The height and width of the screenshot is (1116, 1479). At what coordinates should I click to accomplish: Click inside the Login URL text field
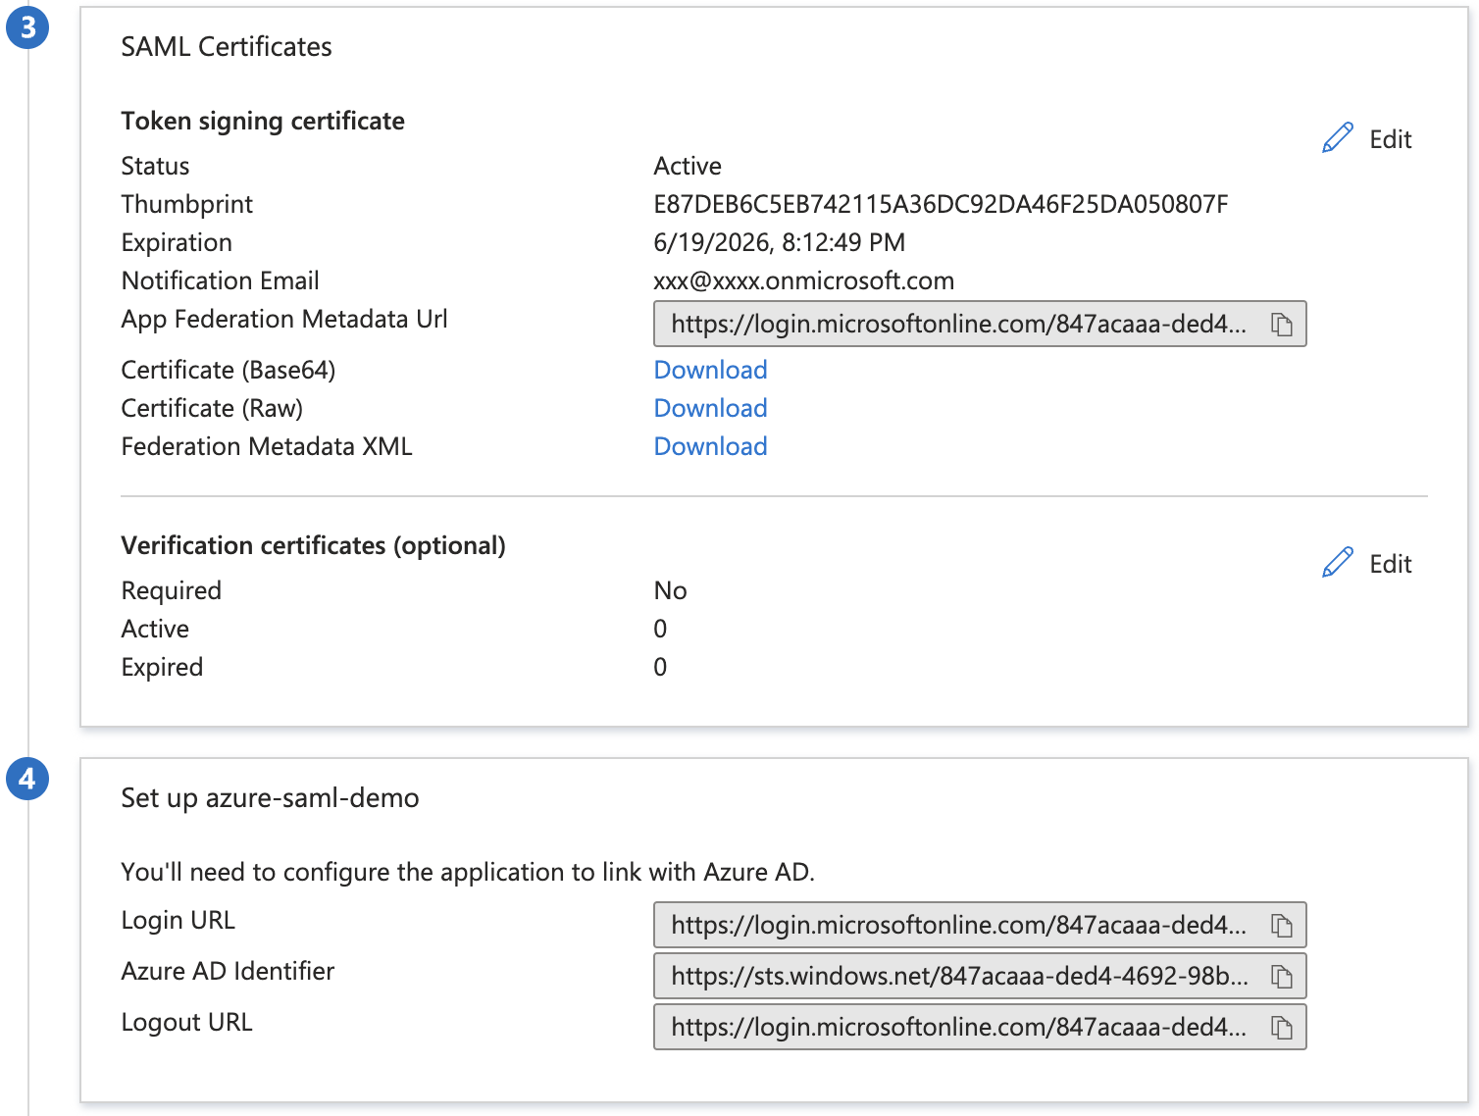point(957,926)
